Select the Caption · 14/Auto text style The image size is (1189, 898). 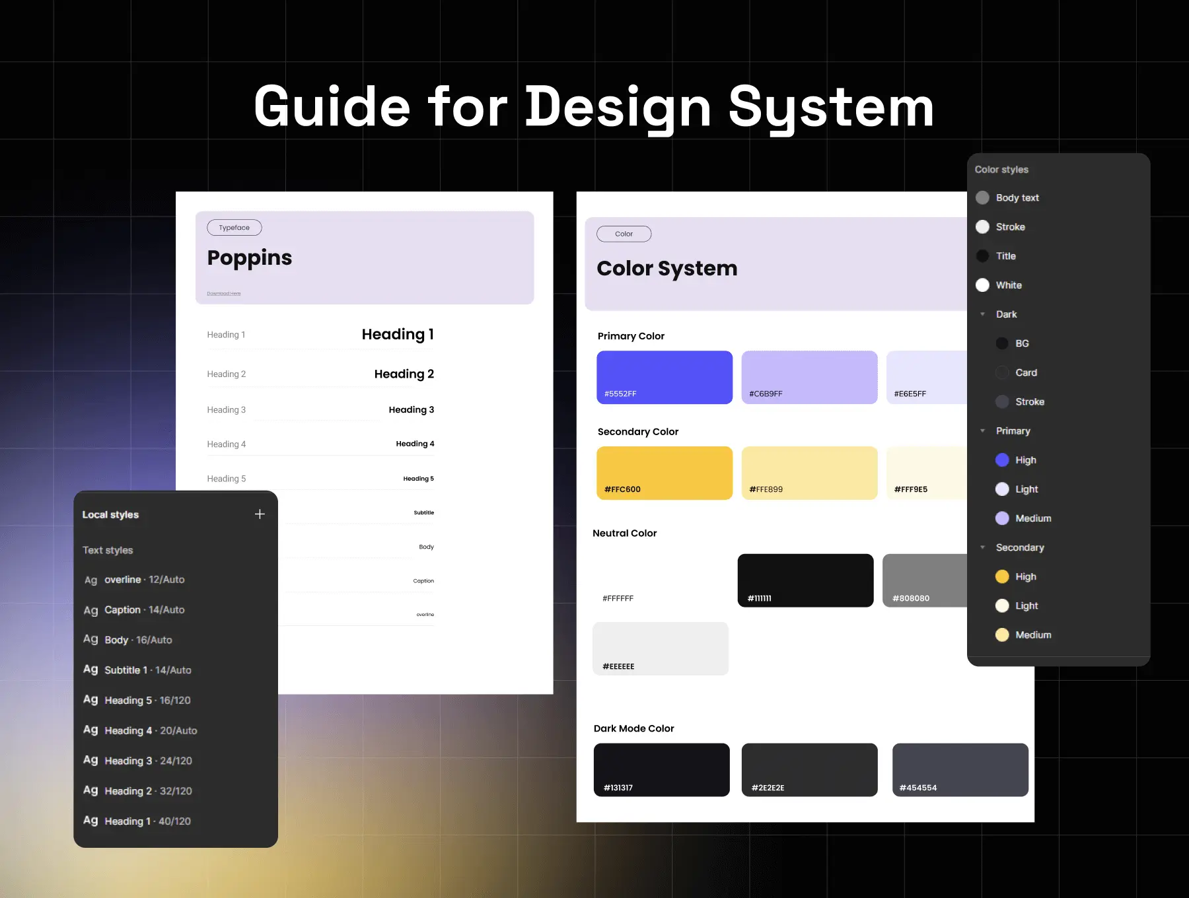144,610
